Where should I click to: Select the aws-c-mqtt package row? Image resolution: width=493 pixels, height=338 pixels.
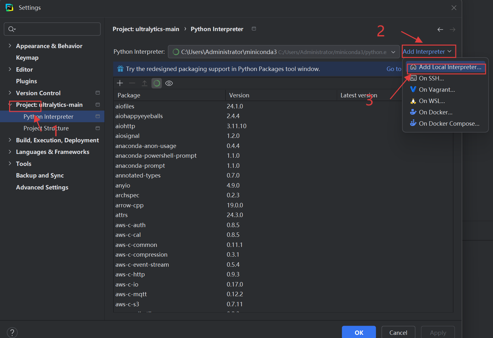point(283,294)
